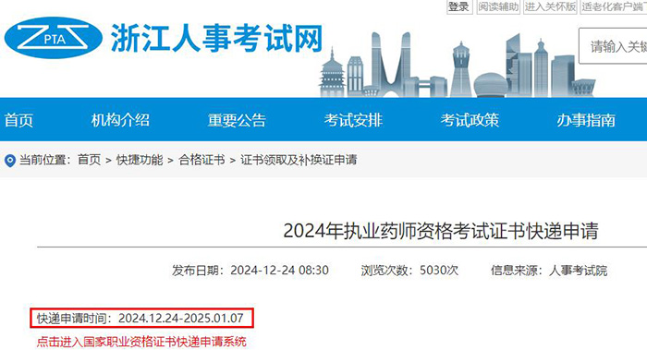Select 考试安排 in the navigation bar
The width and height of the screenshot is (647, 350).
click(353, 120)
